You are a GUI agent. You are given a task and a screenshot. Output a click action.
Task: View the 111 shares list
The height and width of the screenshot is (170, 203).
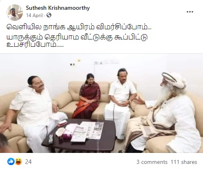184,162
